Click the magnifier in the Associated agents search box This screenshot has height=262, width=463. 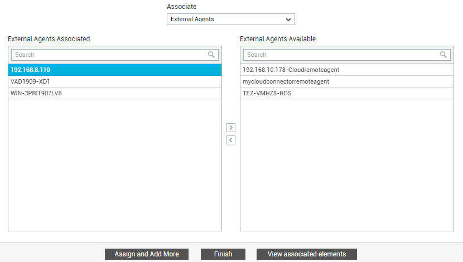[x=211, y=55]
